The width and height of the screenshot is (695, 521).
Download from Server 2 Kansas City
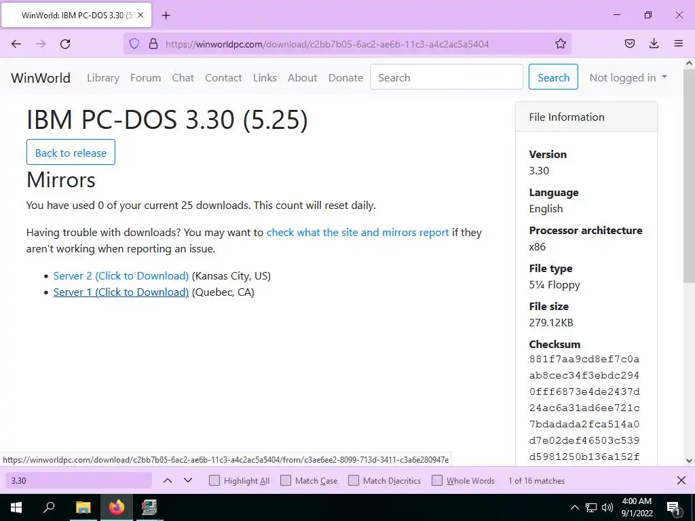(121, 275)
